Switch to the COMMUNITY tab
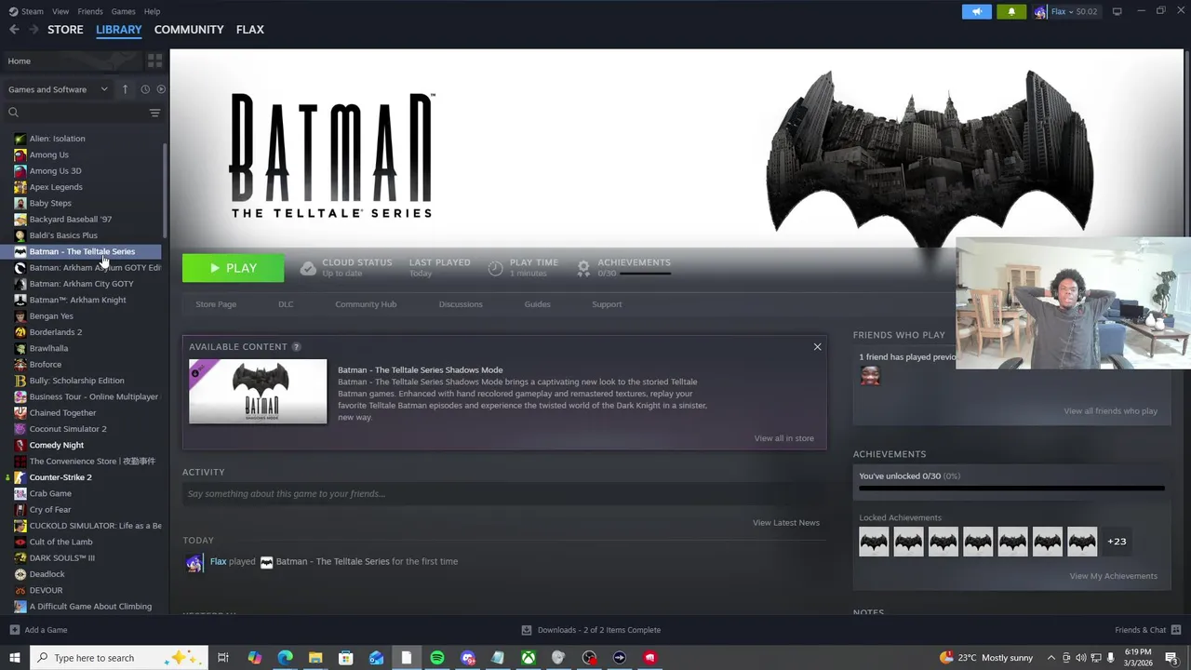This screenshot has height=670, width=1191. click(x=189, y=30)
